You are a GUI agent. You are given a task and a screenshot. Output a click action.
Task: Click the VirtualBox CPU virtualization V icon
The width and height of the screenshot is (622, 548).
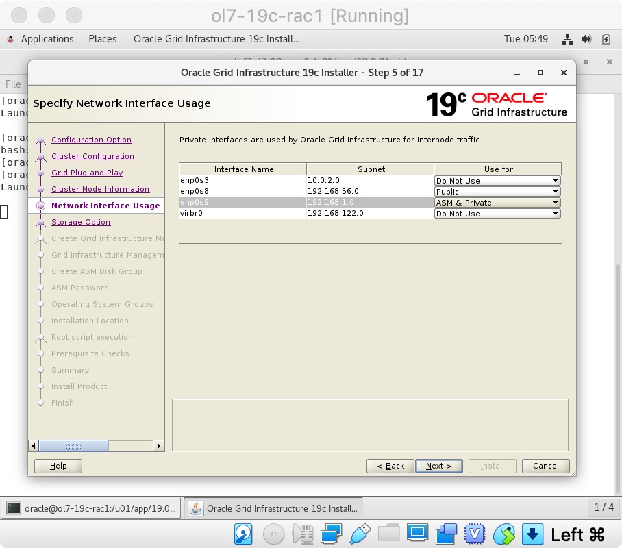(x=475, y=534)
